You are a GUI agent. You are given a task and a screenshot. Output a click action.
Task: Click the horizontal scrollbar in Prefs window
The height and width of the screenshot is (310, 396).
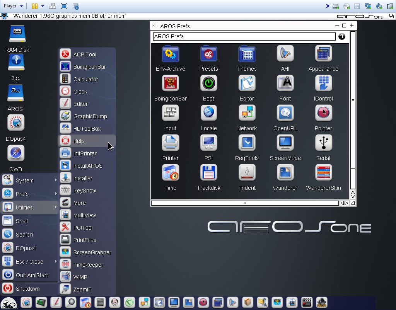click(244, 203)
